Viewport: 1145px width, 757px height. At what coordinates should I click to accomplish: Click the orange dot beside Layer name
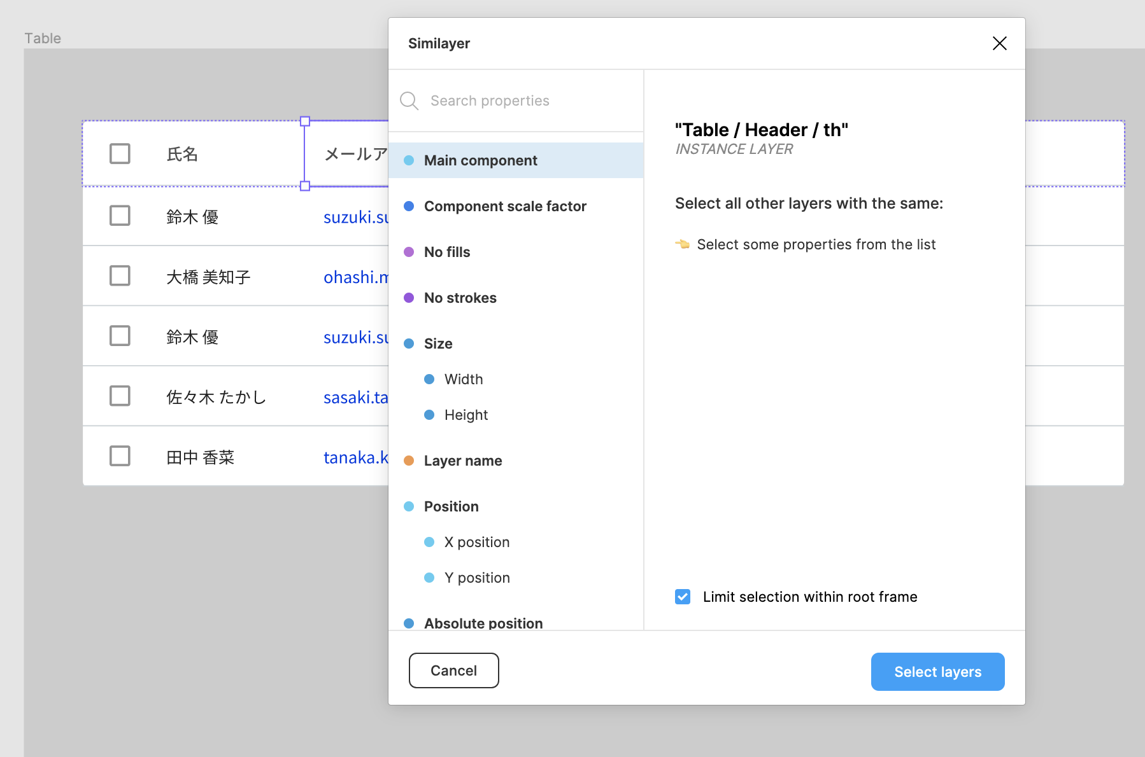coord(409,461)
